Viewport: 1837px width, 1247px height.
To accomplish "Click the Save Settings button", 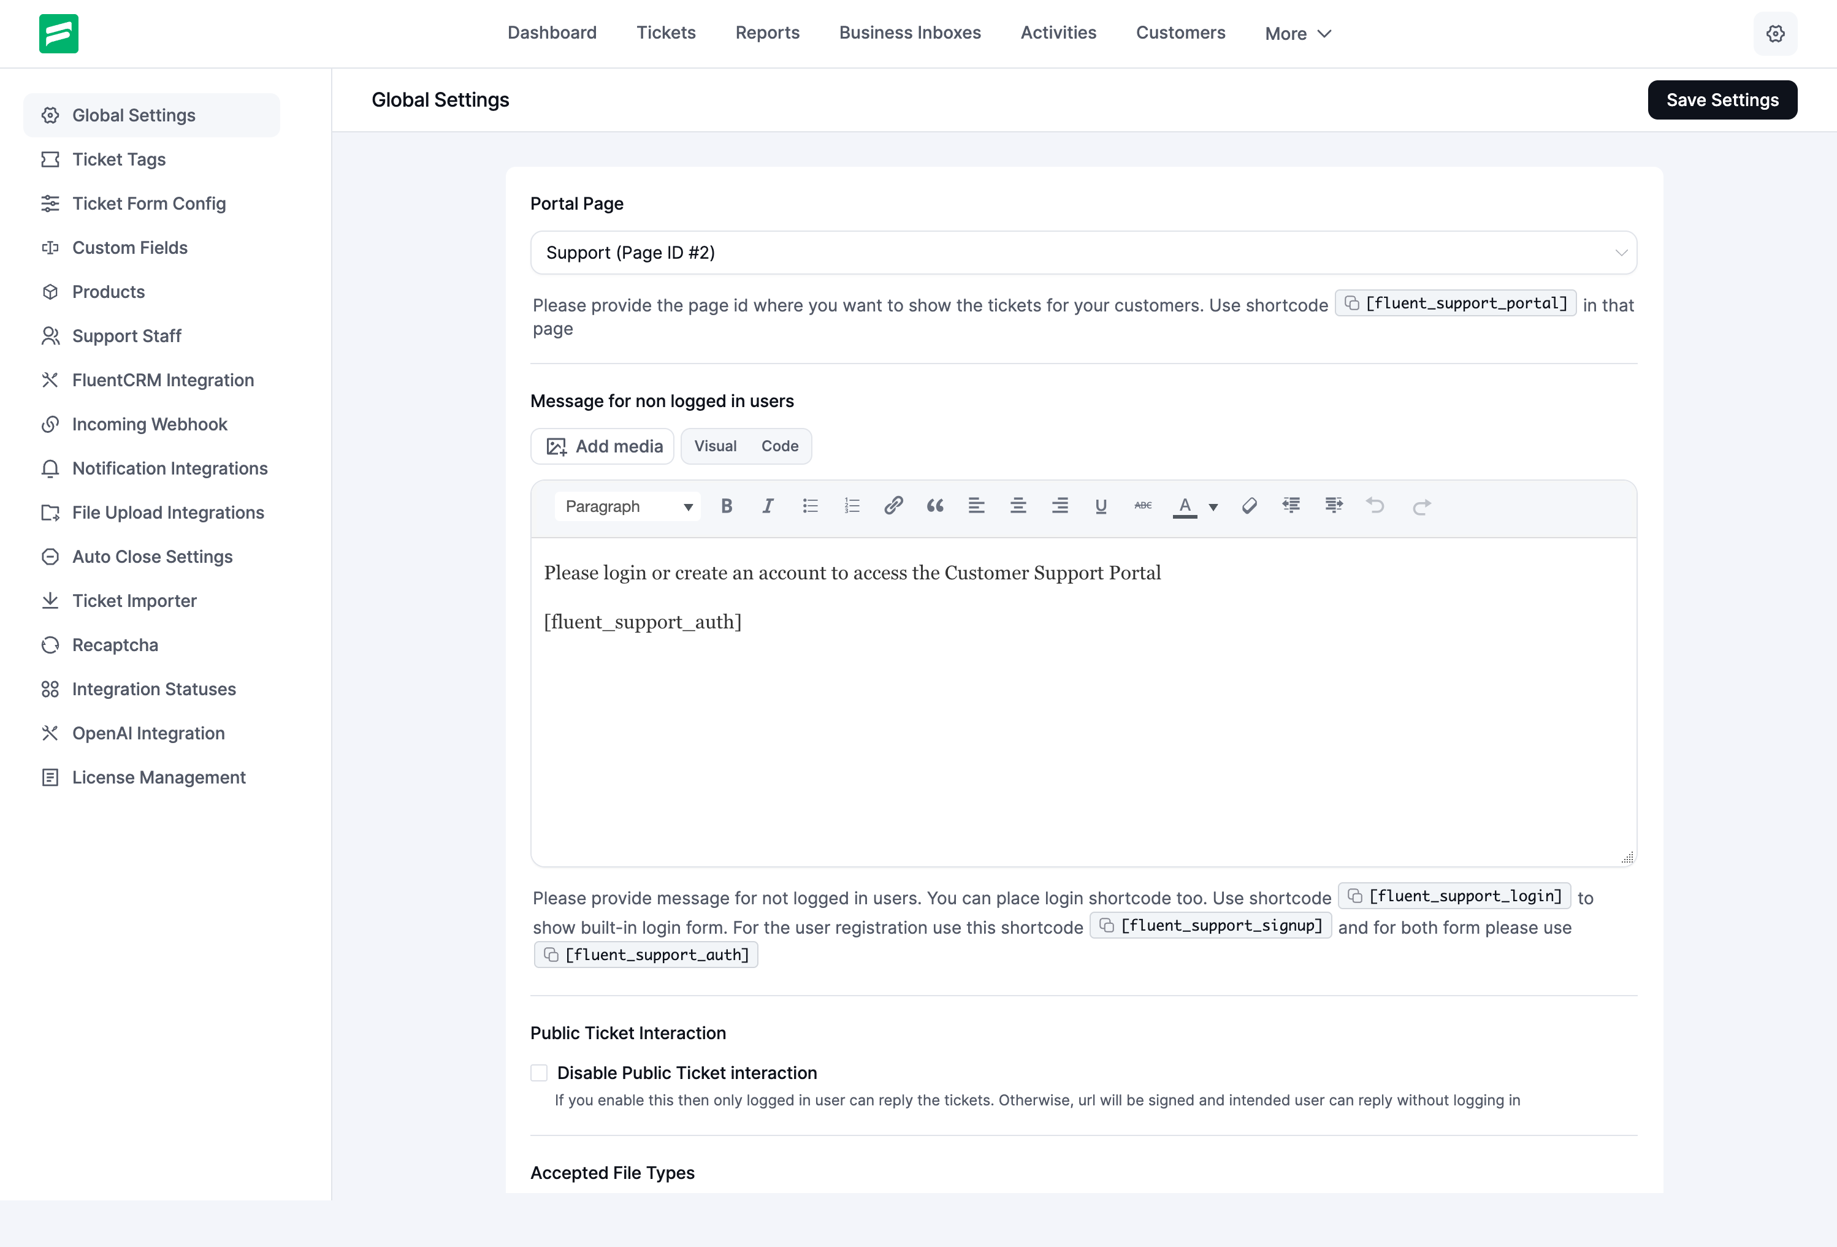I will (1722, 99).
